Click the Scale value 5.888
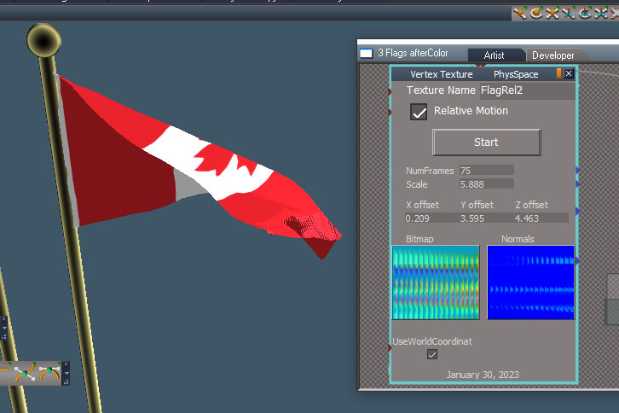The width and height of the screenshot is (619, 413). (x=486, y=184)
